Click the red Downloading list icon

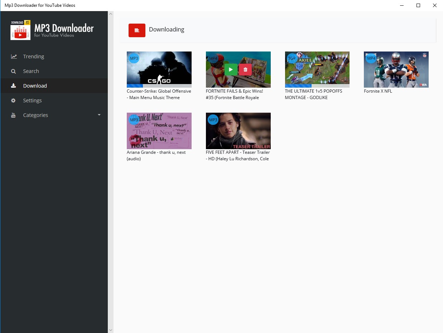(x=137, y=30)
